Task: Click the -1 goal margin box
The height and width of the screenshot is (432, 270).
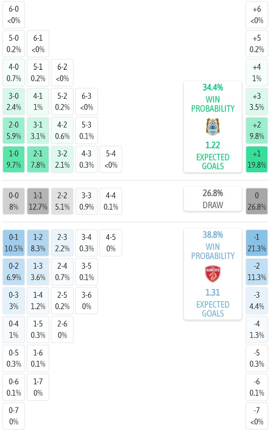Action: click(x=257, y=243)
